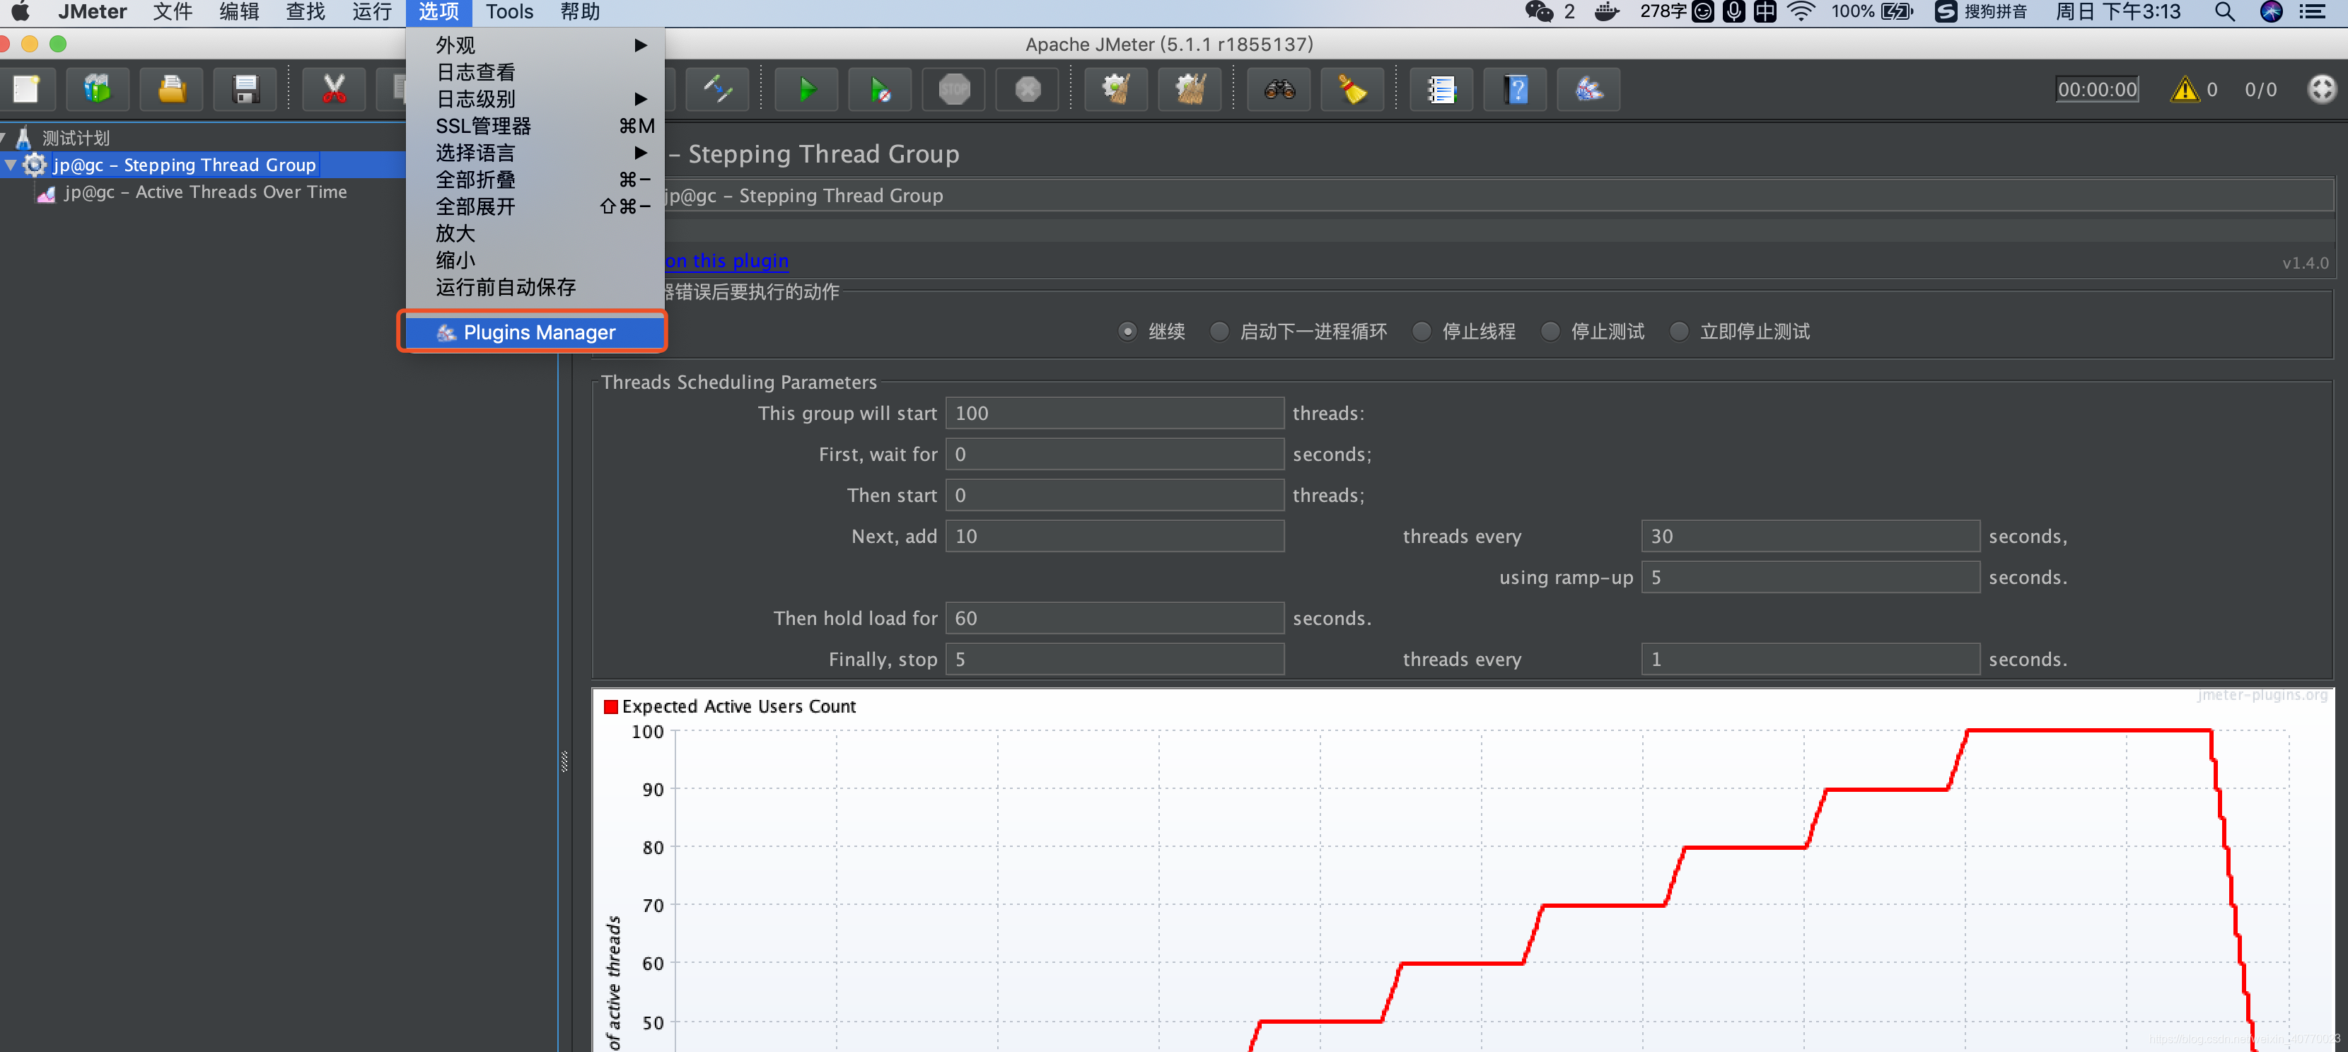Select the 继续 radio button
This screenshot has height=1052, width=2348.
(x=1127, y=332)
